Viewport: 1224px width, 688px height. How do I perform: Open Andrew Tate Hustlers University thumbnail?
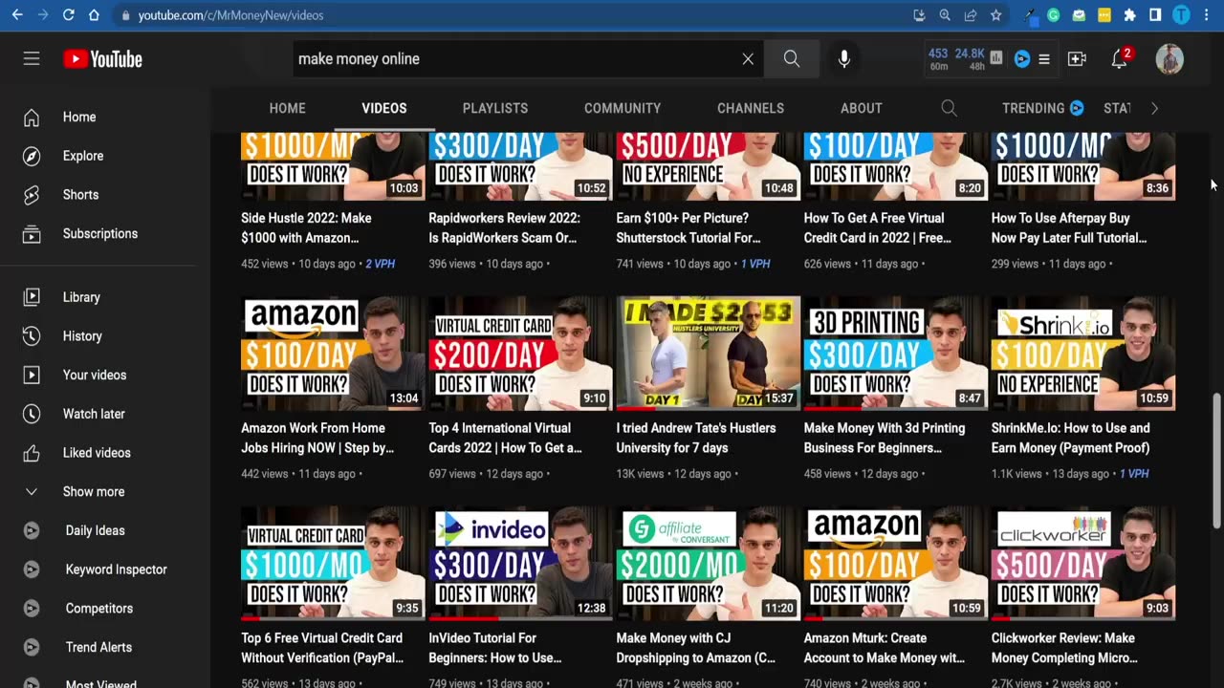[x=708, y=353]
